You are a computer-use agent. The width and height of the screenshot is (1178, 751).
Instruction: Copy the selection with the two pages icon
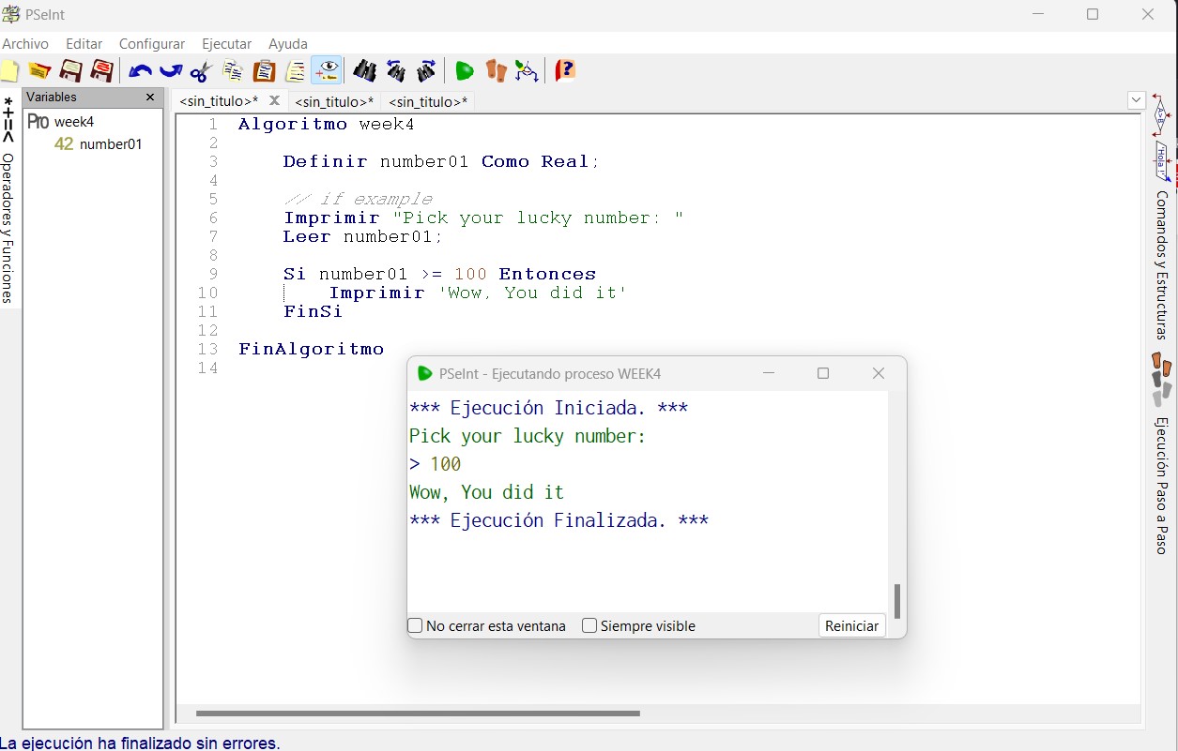click(x=233, y=71)
